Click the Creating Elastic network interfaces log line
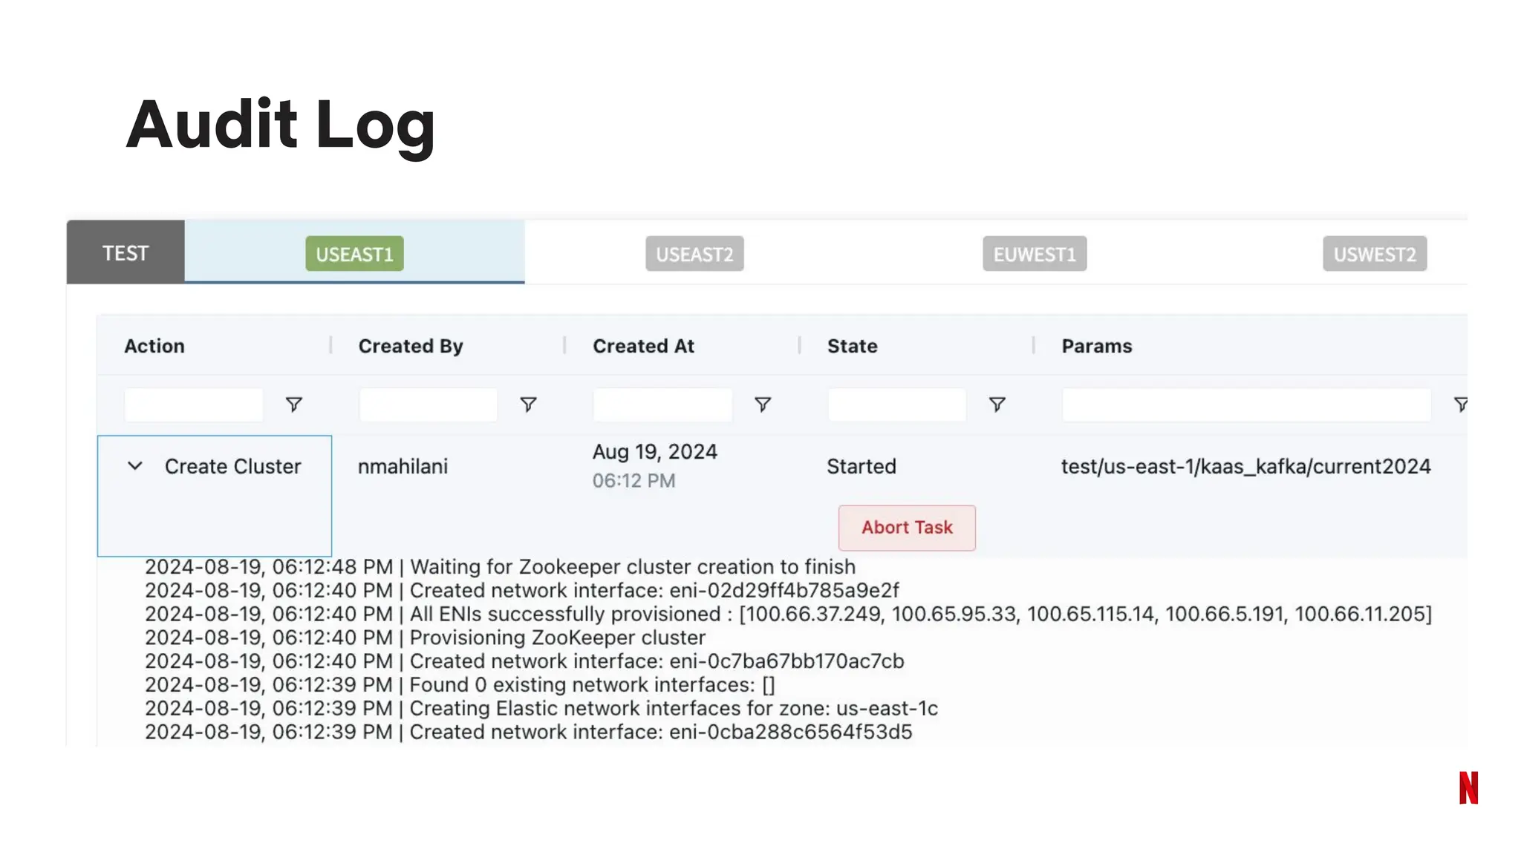The image size is (1521, 855). coord(541,709)
